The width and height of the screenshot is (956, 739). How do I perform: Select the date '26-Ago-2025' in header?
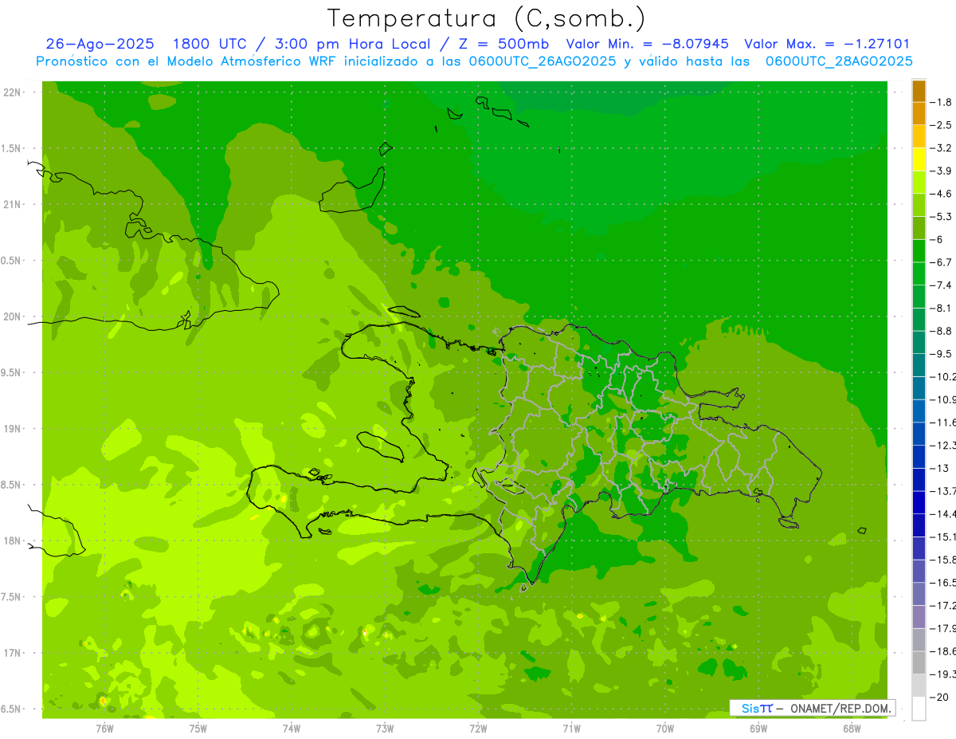tap(100, 44)
